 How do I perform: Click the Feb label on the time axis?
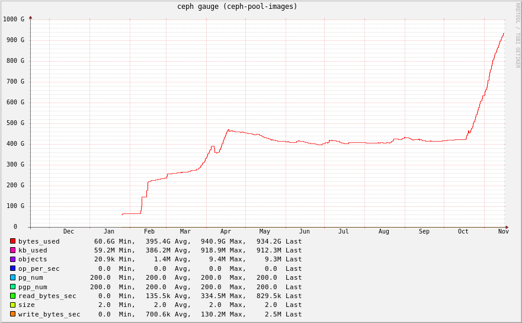(149, 231)
